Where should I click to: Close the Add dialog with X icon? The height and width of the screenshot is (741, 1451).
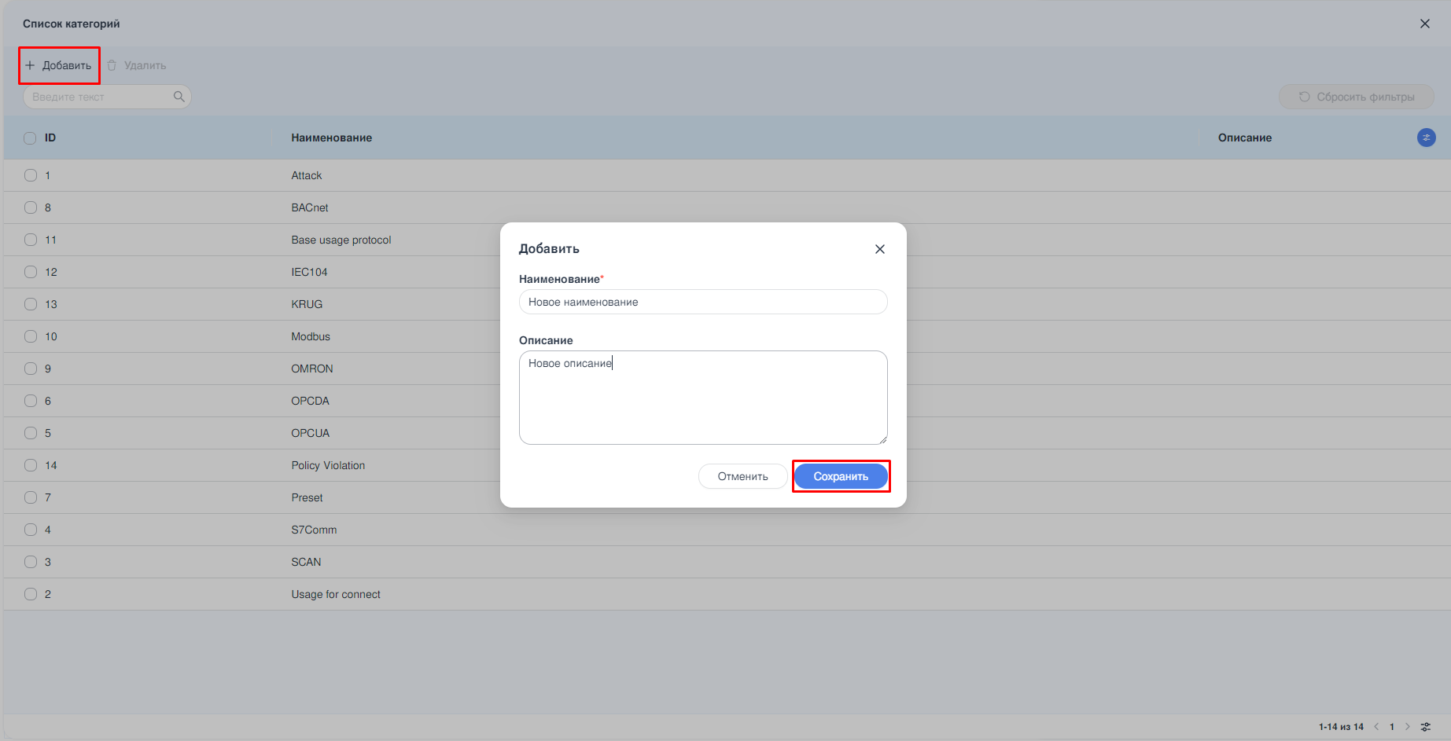pyautogui.click(x=879, y=249)
